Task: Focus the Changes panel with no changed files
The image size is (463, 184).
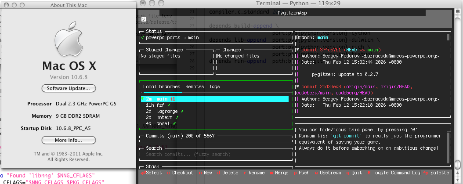Action: click(x=253, y=61)
